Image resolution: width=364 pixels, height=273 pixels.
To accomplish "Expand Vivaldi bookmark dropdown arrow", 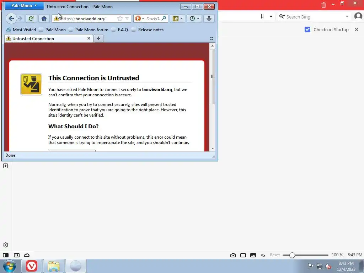I will (x=271, y=16).
